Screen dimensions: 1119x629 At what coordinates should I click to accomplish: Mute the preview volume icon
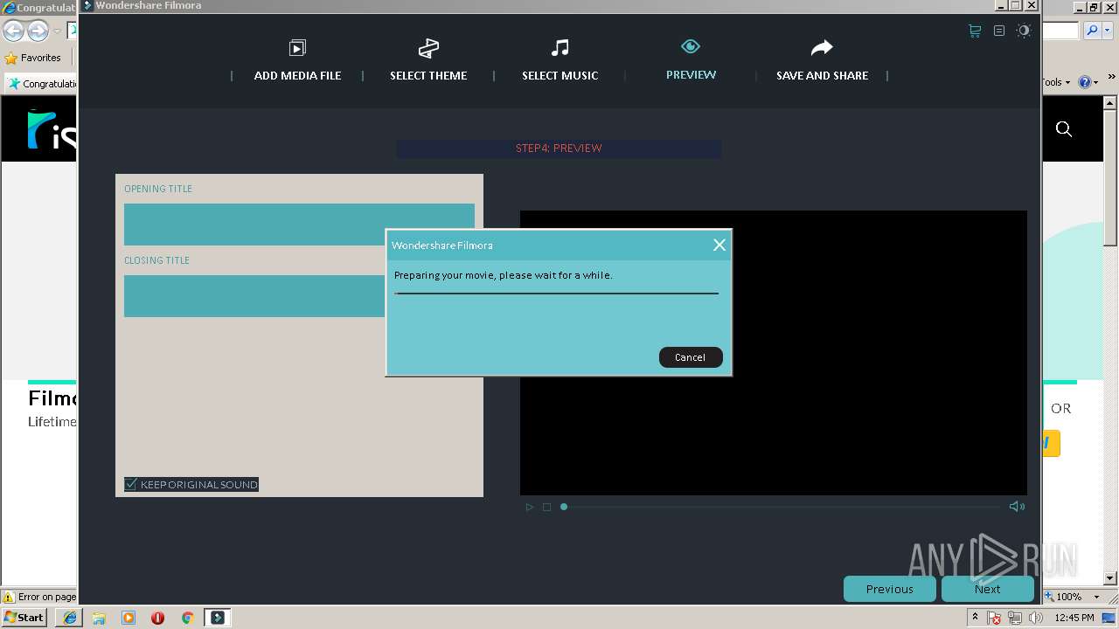click(x=1017, y=507)
